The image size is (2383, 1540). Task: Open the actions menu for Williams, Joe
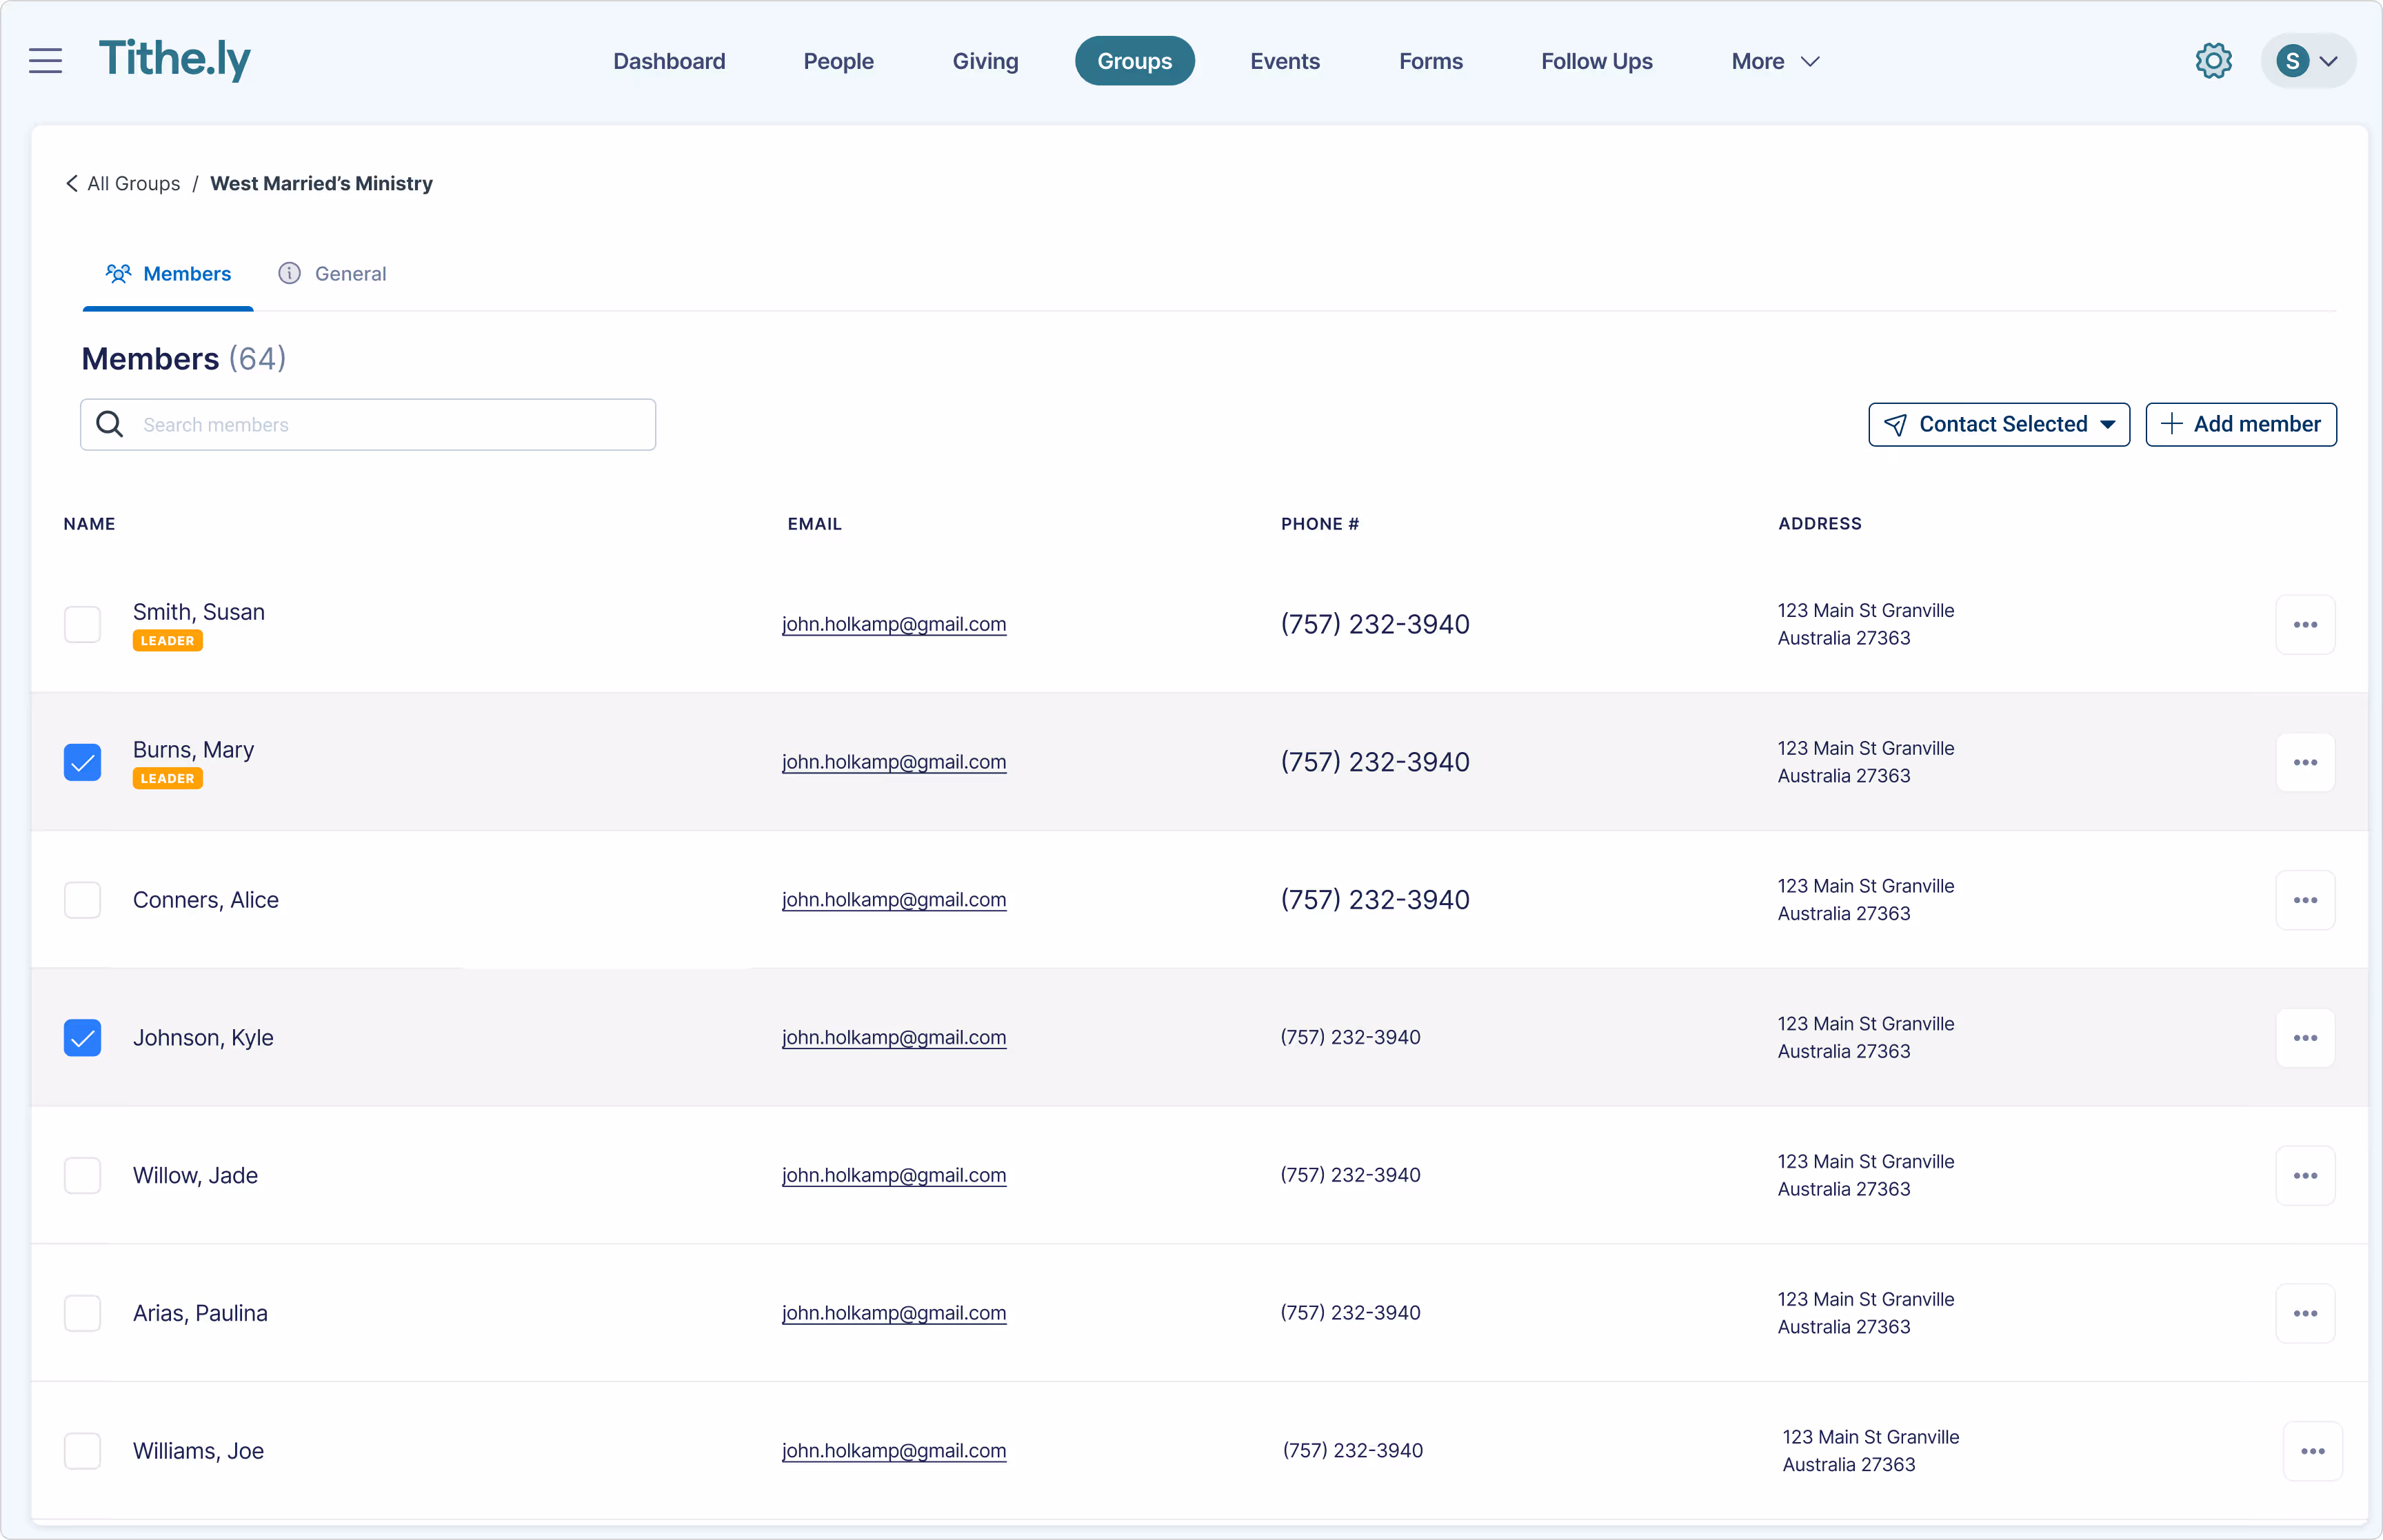point(2311,1450)
